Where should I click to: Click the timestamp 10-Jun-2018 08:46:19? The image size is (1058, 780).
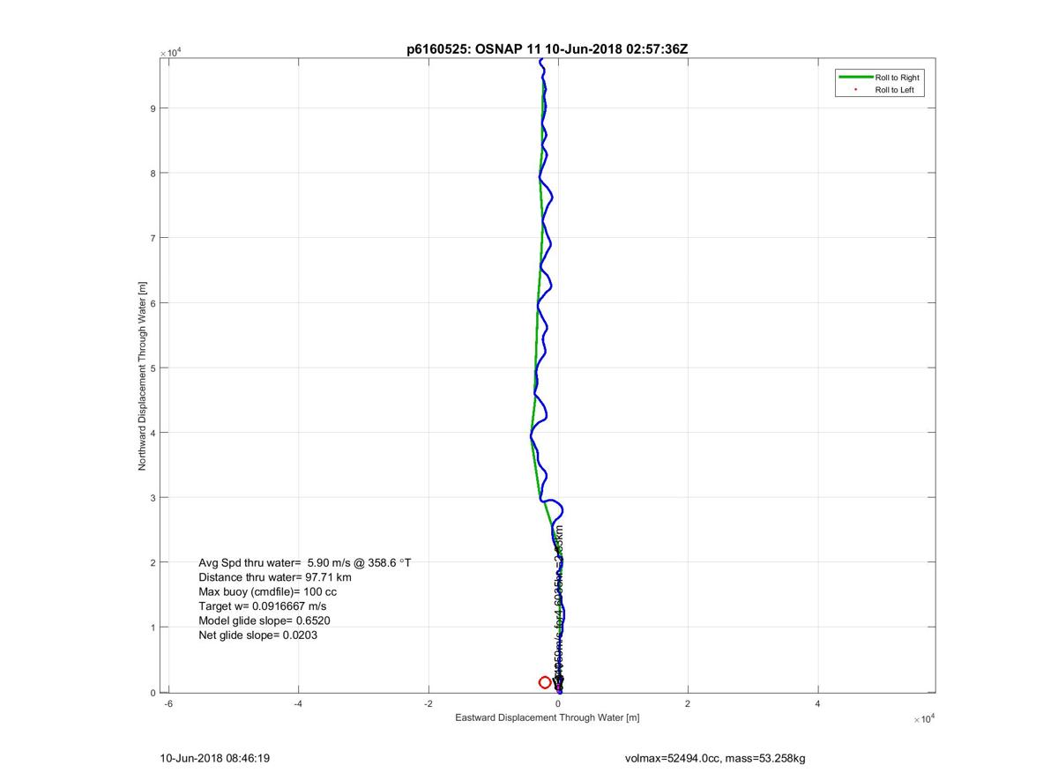214,757
